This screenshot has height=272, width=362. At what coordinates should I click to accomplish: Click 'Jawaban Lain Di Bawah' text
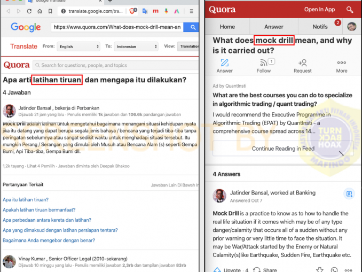coord(175,185)
